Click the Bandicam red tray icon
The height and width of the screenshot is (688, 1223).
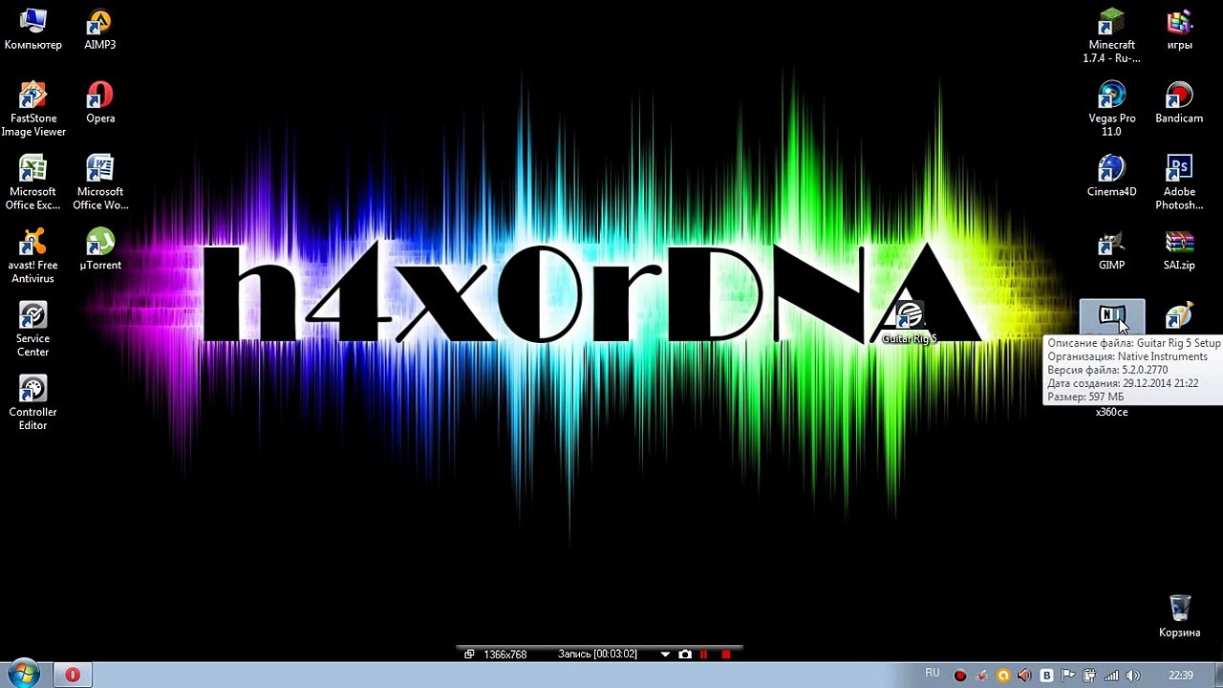click(x=960, y=676)
